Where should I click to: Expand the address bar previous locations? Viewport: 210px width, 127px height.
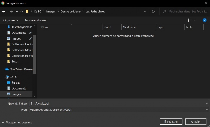click(145, 12)
